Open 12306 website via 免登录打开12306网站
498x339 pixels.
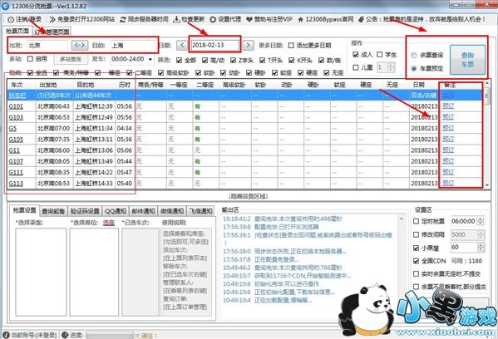(82, 19)
